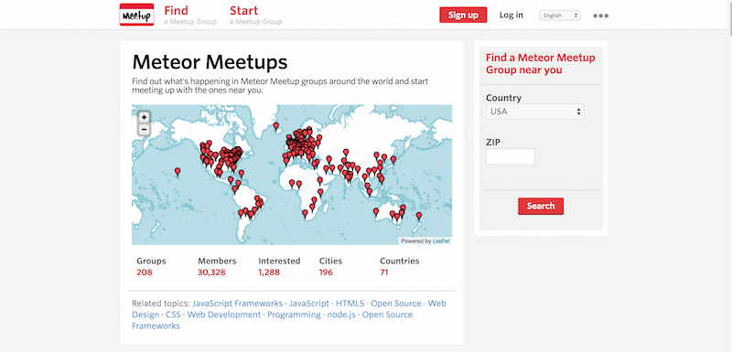
Task: Select the Perth, Western Australia pin
Action: click(376, 212)
